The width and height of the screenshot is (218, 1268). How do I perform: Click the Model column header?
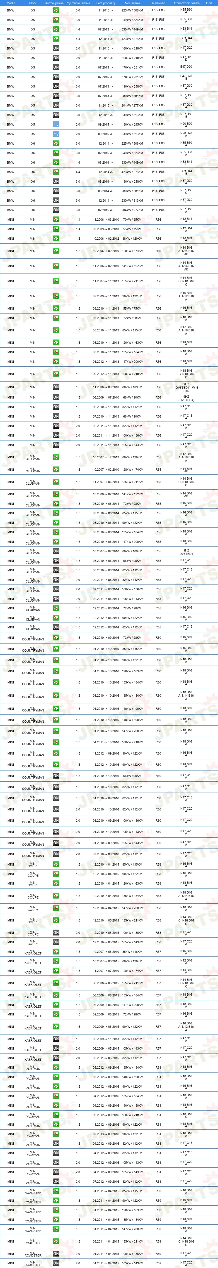[x=33, y=3]
